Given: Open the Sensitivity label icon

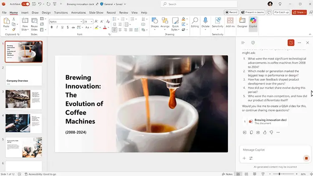Looking at the screenshot, I should [217, 20].
